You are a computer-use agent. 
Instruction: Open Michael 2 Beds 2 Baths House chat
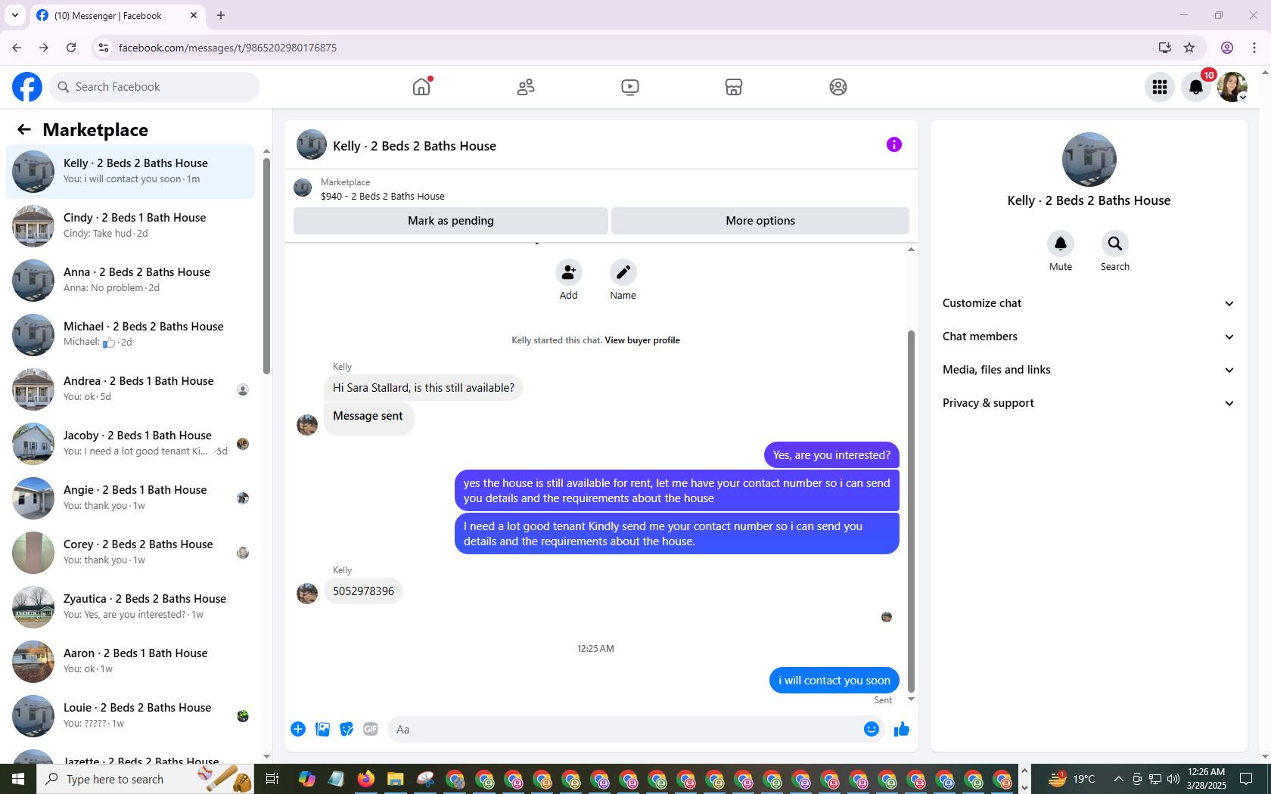pyautogui.click(x=130, y=335)
